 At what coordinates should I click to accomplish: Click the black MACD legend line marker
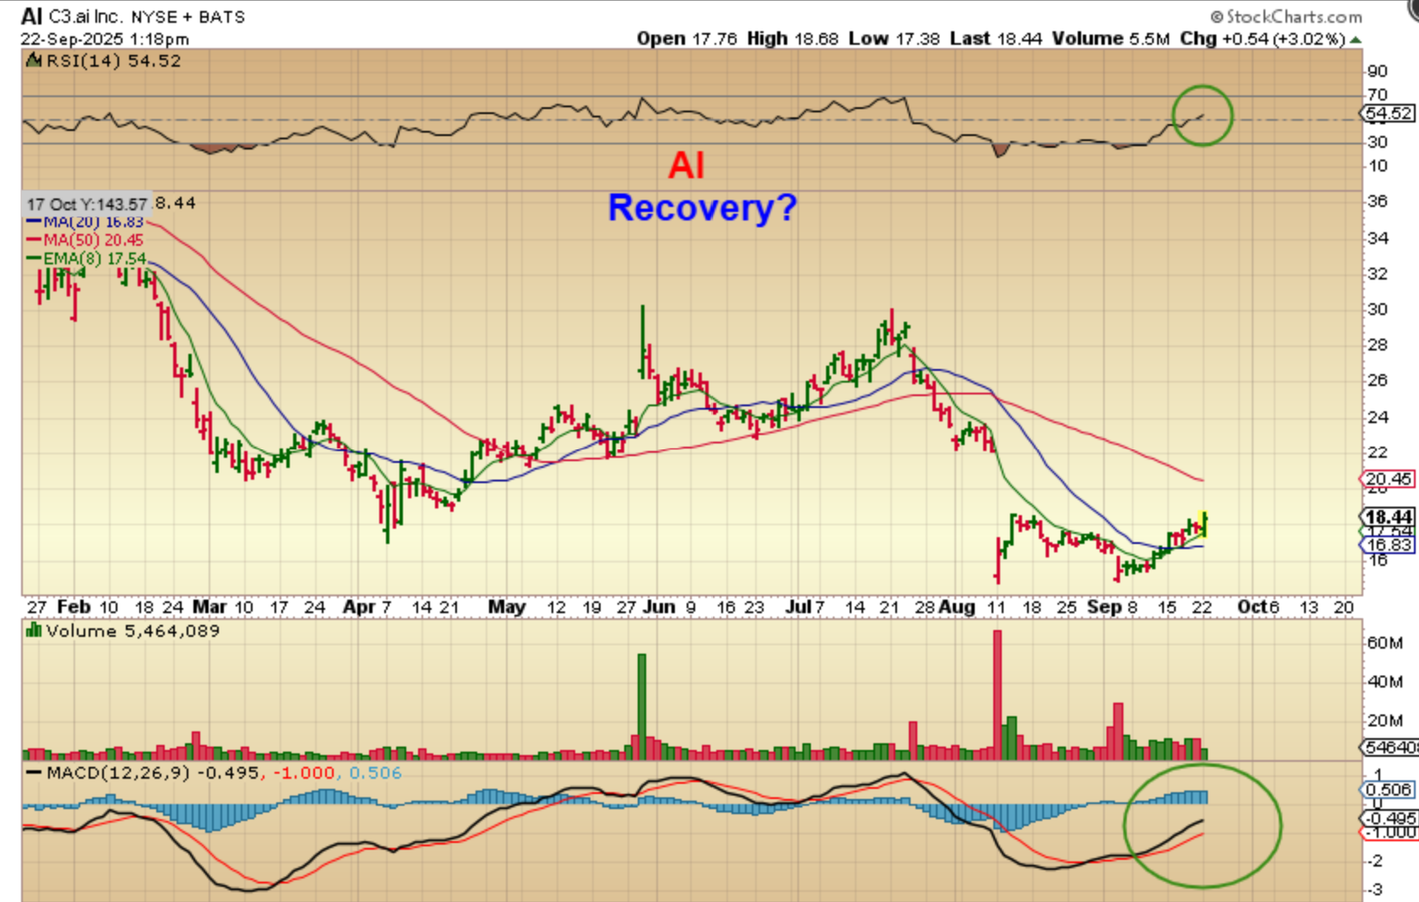pyautogui.click(x=34, y=773)
